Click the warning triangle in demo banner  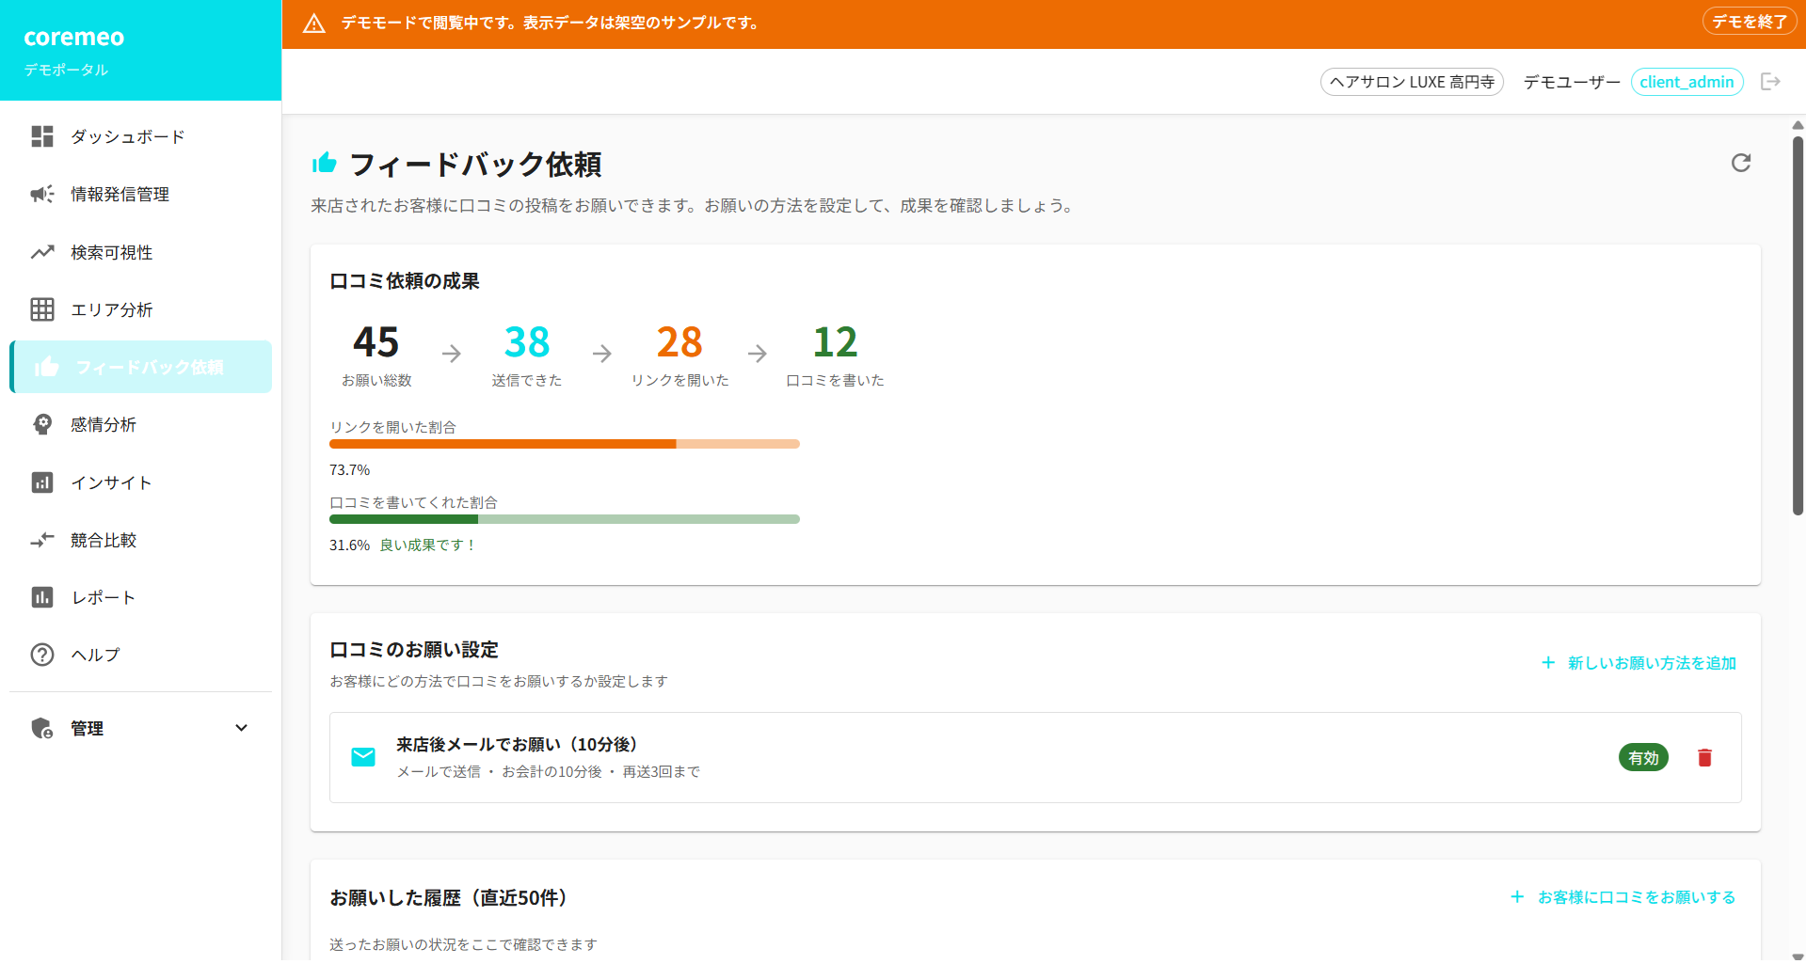[x=314, y=24]
